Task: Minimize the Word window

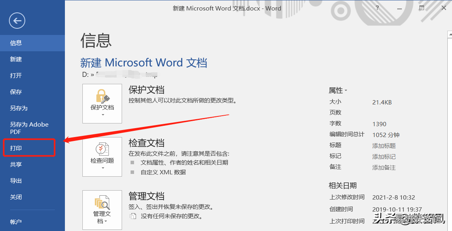Action: tap(400, 8)
